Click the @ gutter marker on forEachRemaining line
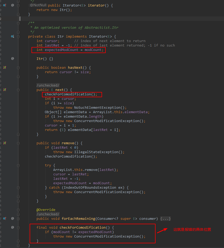The height and width of the screenshot is (248, 224). point(13,218)
